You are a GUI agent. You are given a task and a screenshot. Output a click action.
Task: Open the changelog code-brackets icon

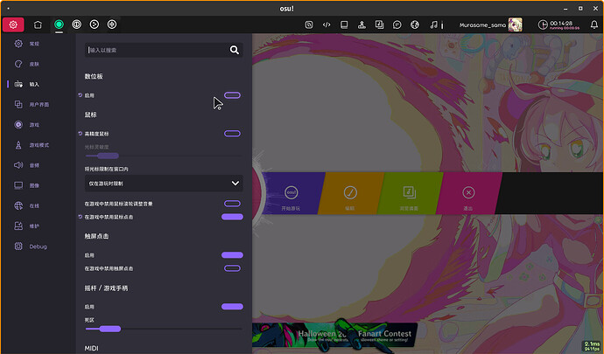pyautogui.click(x=327, y=25)
